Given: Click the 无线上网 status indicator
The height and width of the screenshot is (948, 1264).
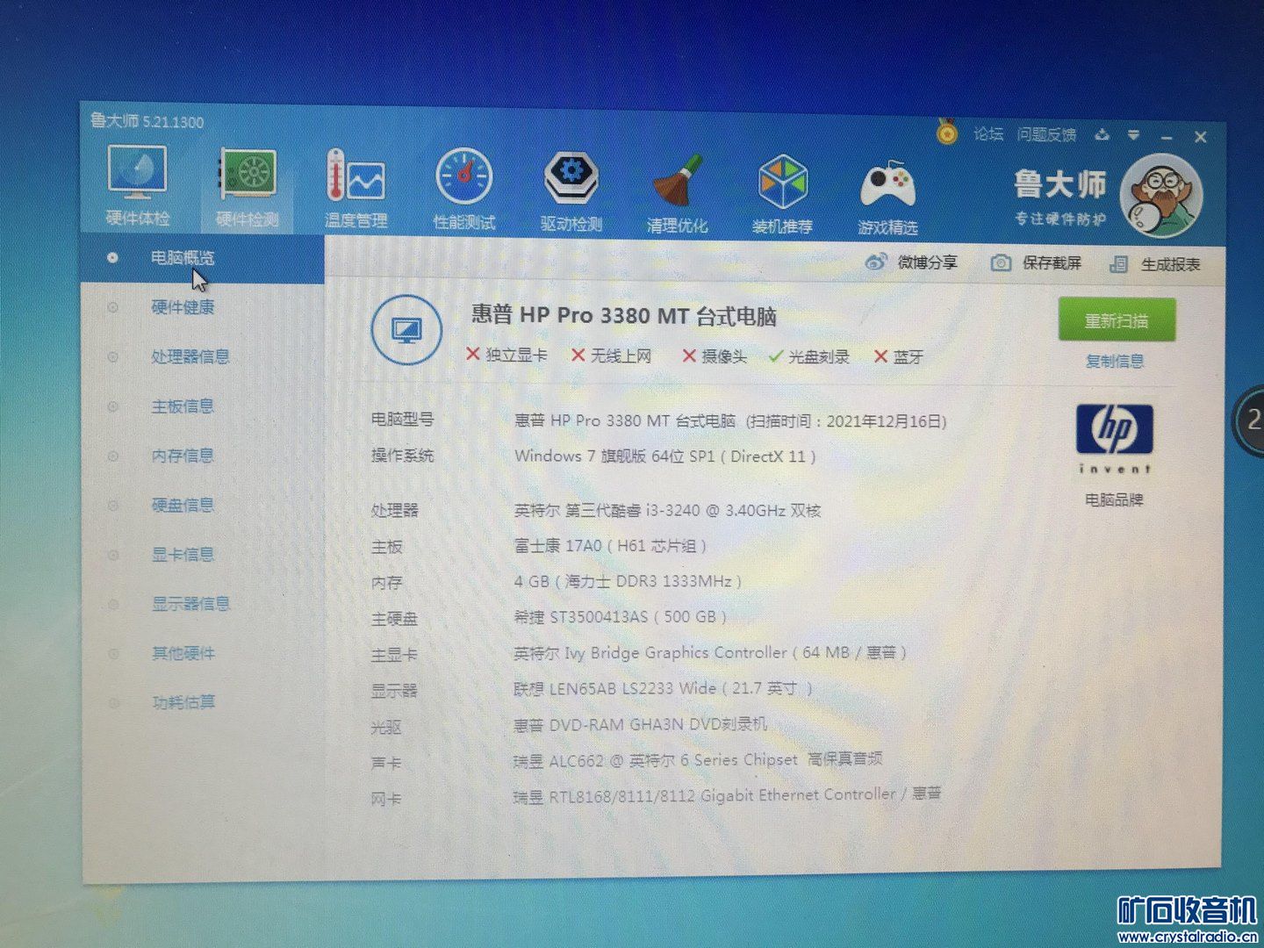Looking at the screenshot, I should (612, 355).
